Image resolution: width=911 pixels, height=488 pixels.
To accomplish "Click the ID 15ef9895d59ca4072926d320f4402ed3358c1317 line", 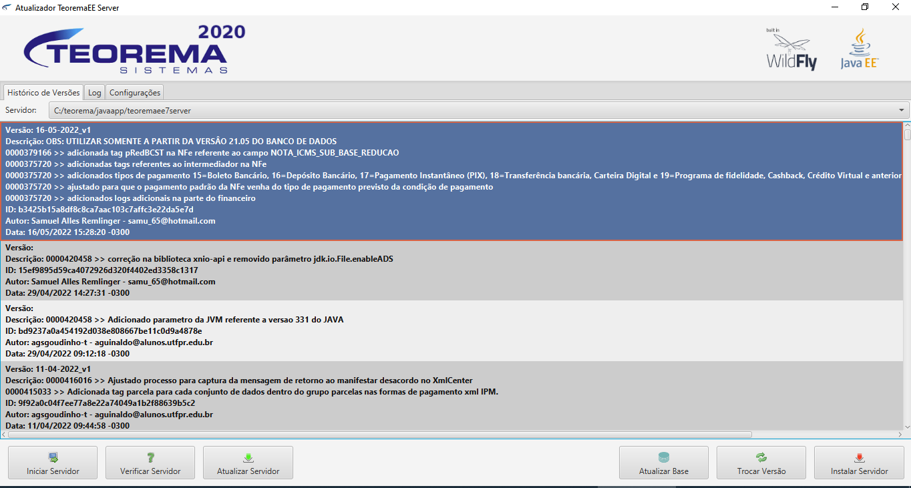I will click(102, 270).
